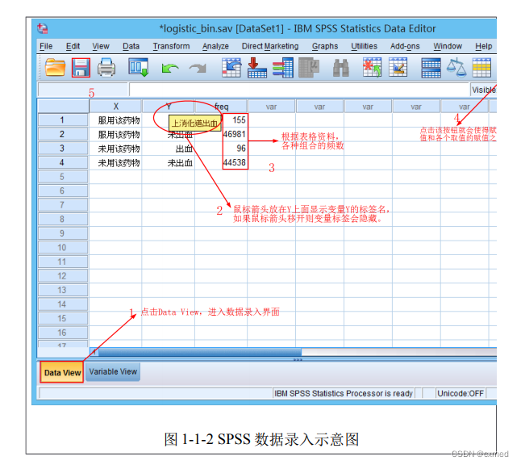This screenshot has height=465, width=521.
Task: Select the X column header
Action: pos(115,107)
